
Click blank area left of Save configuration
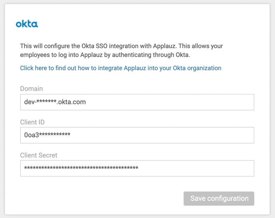tap(100, 198)
